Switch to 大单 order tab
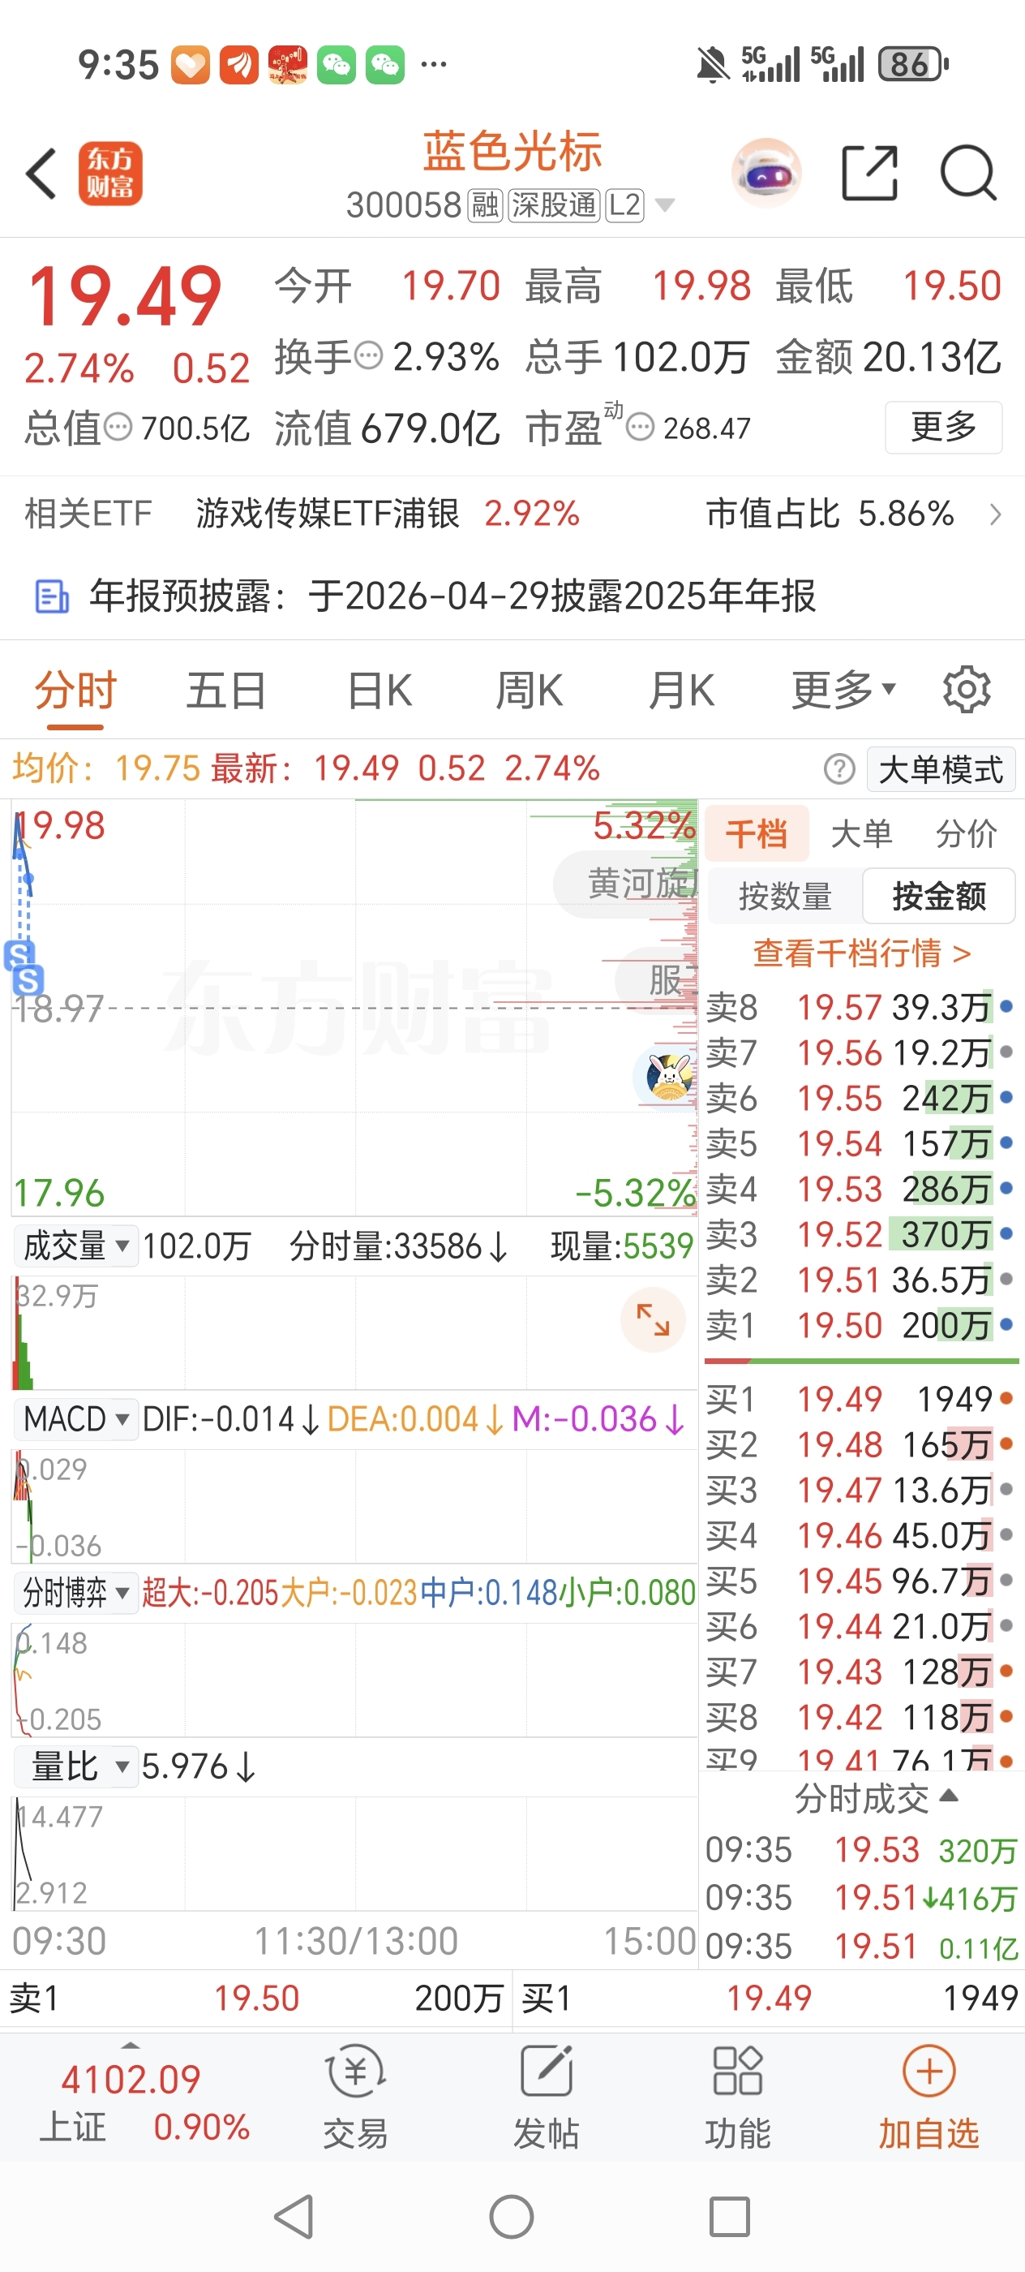 click(x=861, y=833)
